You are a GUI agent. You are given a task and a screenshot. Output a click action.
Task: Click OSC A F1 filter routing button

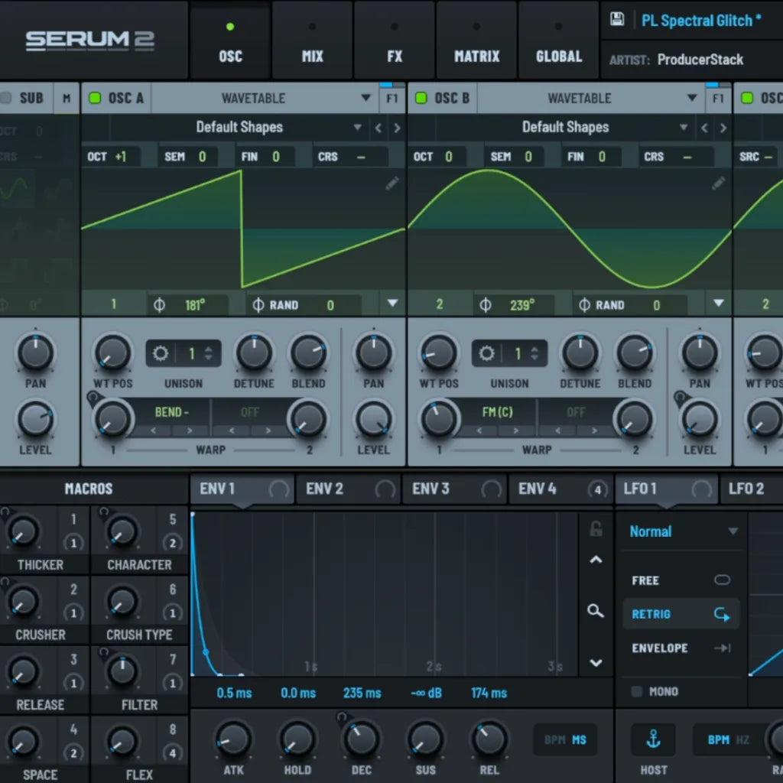392,99
